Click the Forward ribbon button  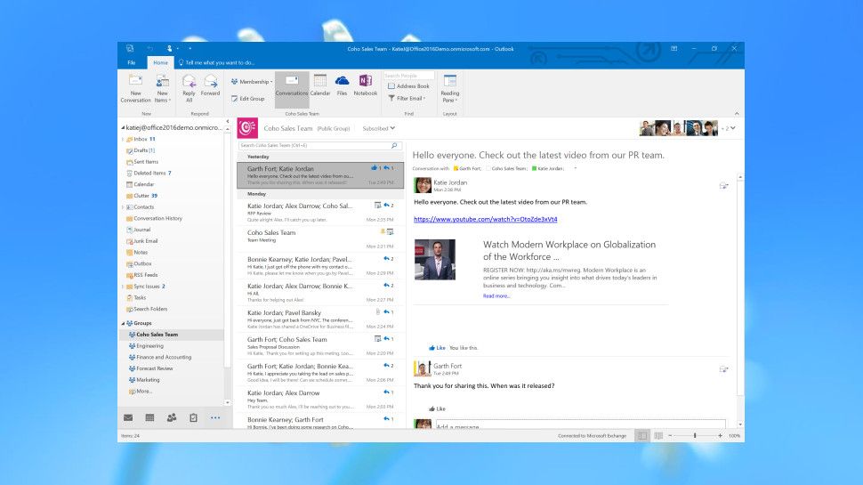click(210, 86)
